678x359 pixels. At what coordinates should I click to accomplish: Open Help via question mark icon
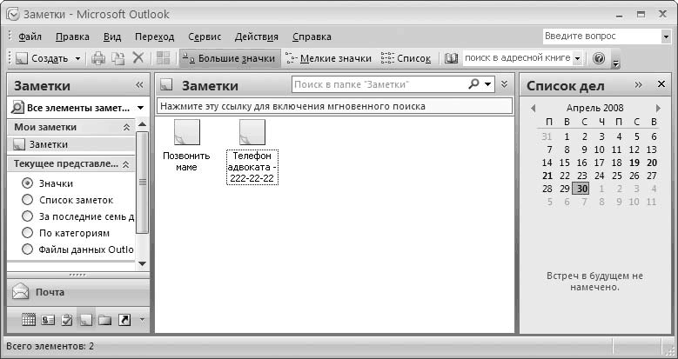click(x=599, y=58)
